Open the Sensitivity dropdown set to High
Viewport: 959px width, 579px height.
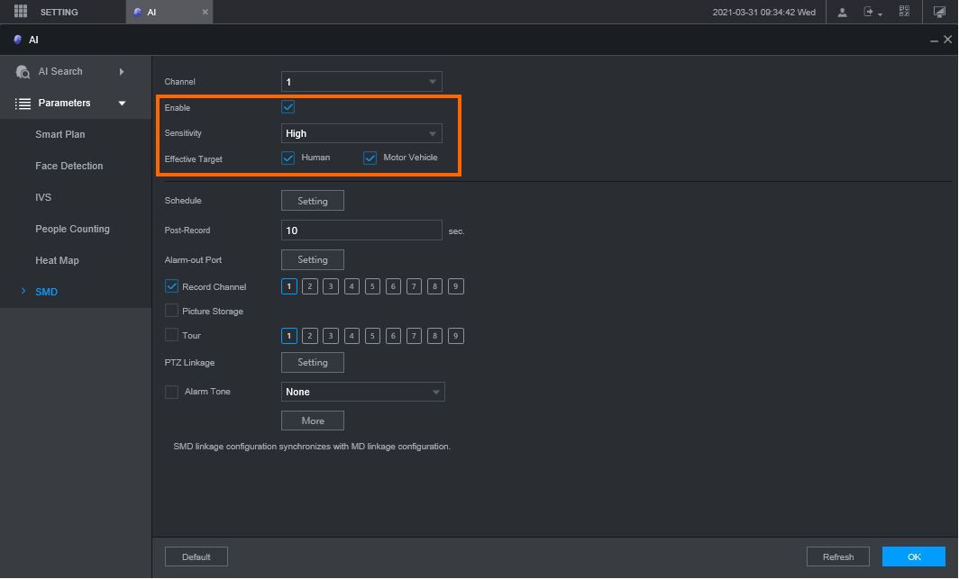(361, 133)
